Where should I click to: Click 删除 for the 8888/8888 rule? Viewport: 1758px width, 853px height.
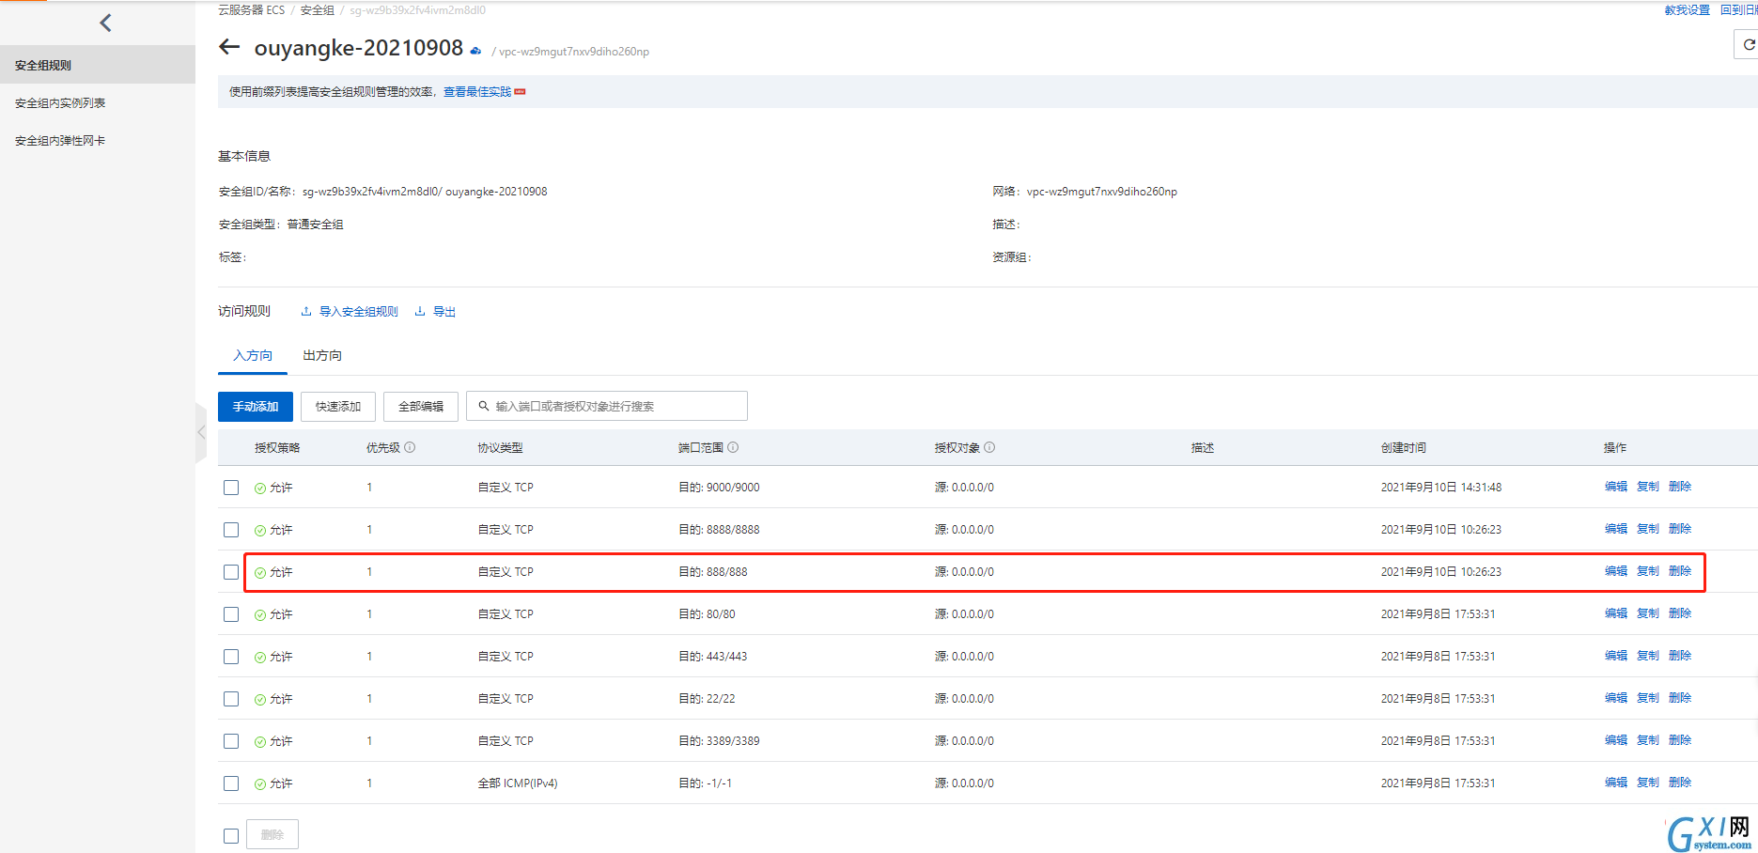click(x=1680, y=529)
